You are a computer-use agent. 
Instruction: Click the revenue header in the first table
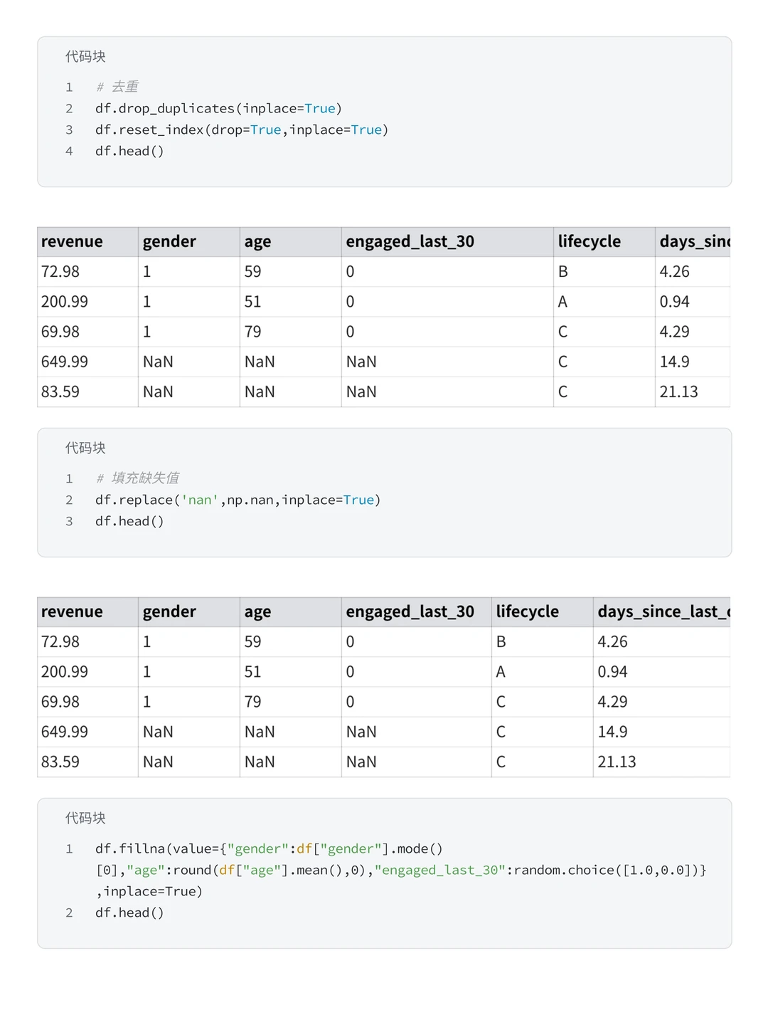(x=72, y=242)
